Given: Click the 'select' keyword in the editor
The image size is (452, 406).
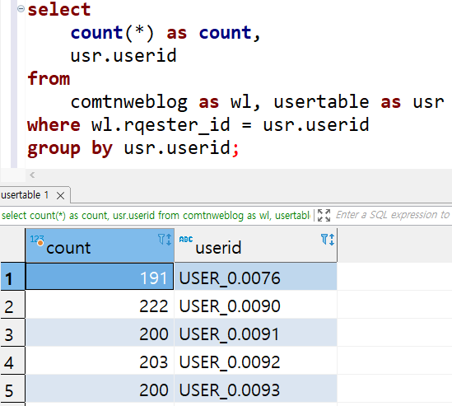Looking at the screenshot, I should pyautogui.click(x=59, y=10).
